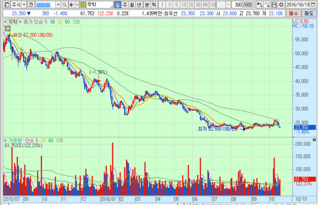Select the minute (분) chart tab
The image size is (318, 205).
point(147,5)
